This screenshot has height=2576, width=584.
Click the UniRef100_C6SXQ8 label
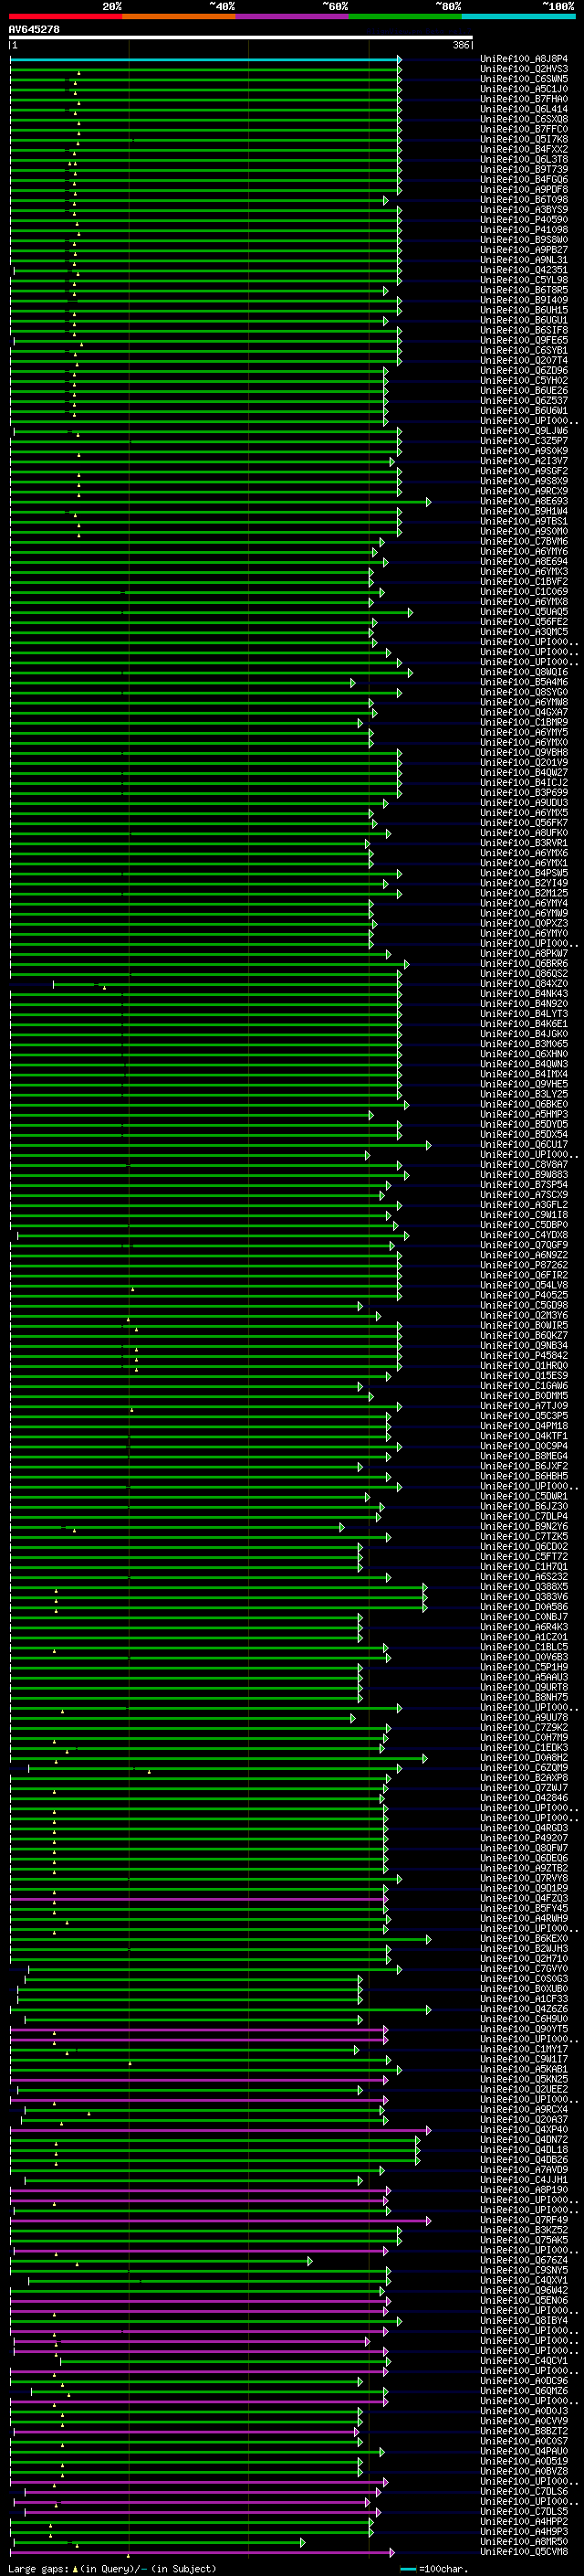(x=524, y=119)
